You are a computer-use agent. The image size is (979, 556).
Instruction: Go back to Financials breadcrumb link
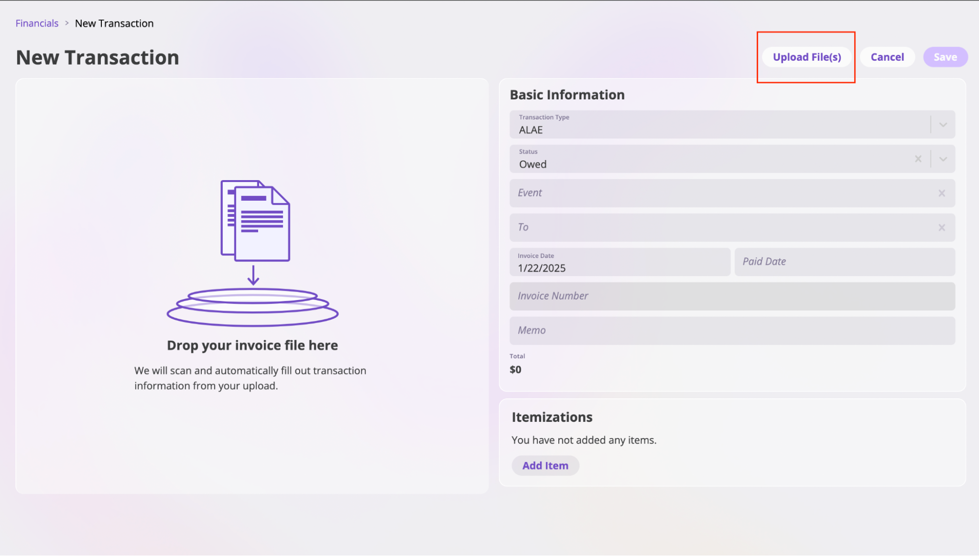[37, 23]
